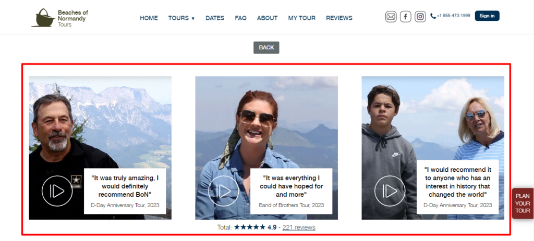
Task: Click the Beaches of Normandy Tours logo
Action: coord(59,18)
